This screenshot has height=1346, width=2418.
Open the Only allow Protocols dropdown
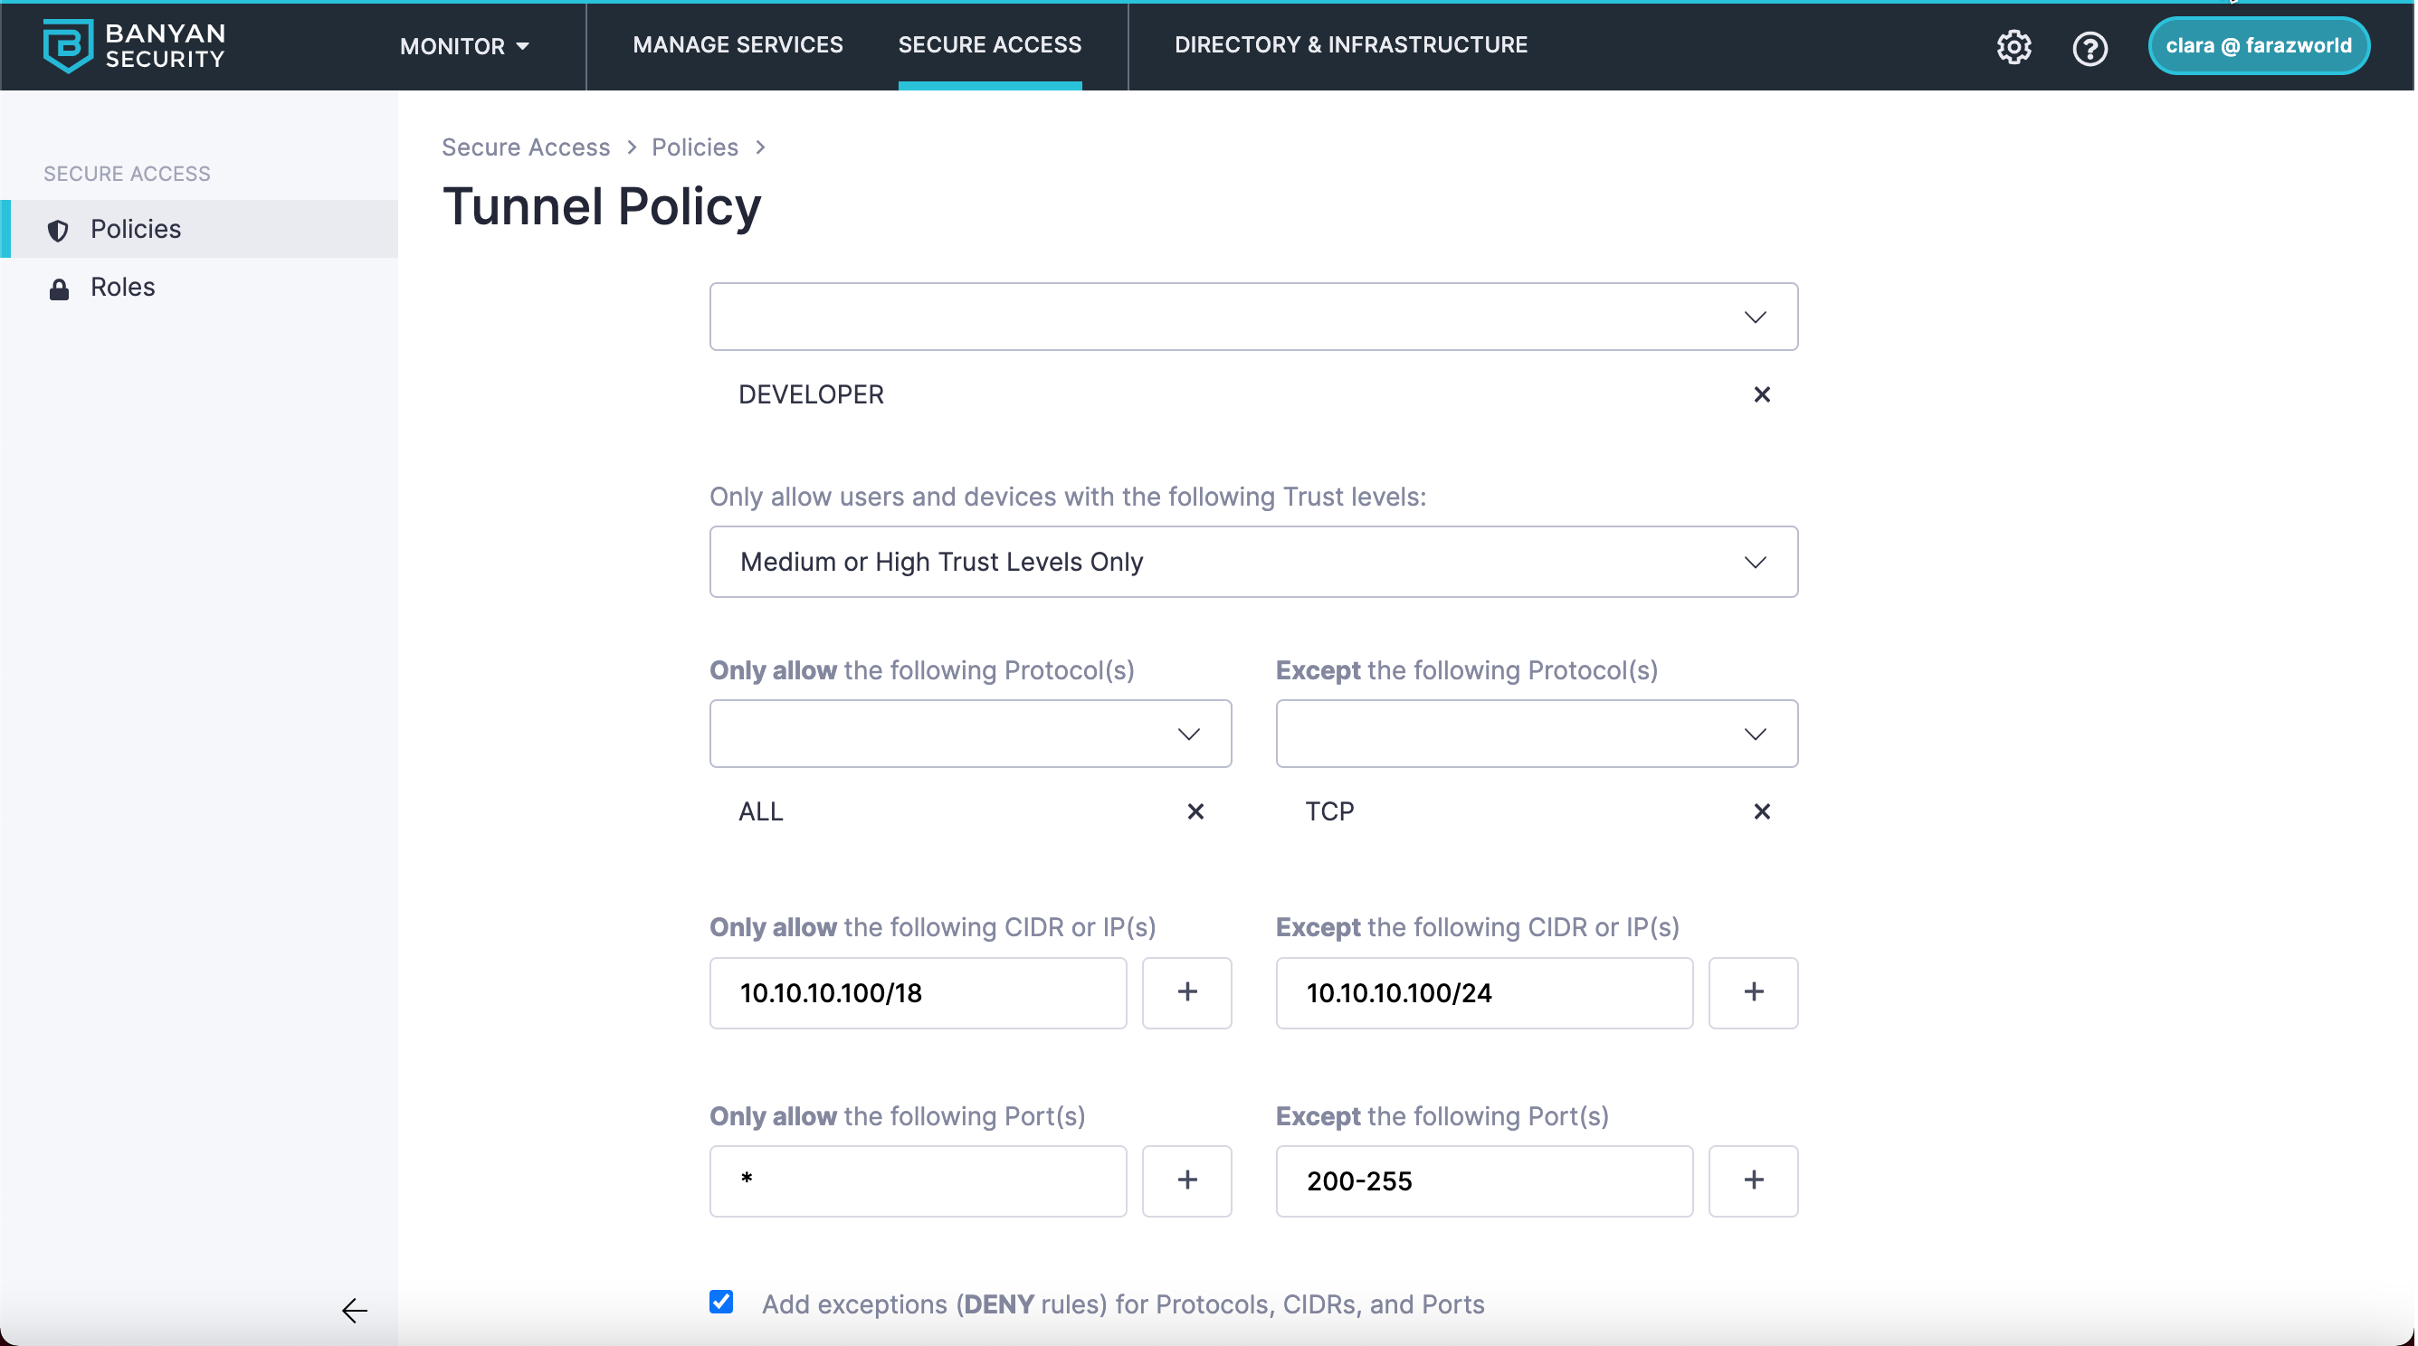click(969, 734)
